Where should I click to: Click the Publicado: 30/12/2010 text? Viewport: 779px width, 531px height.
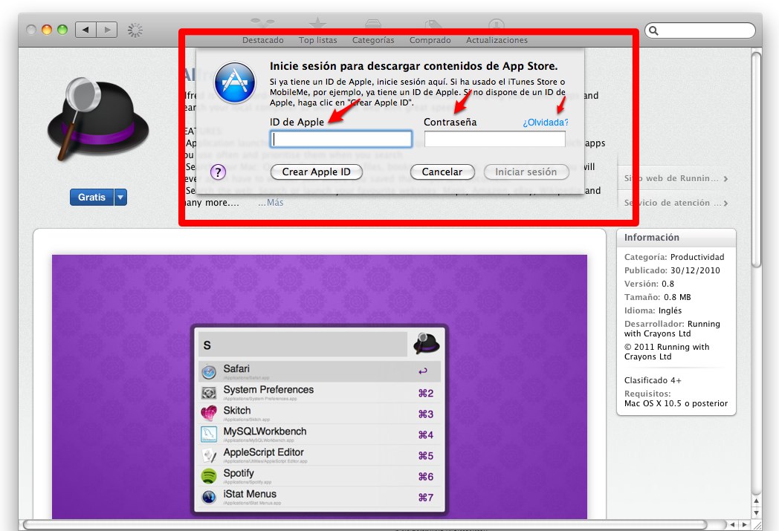(x=672, y=270)
